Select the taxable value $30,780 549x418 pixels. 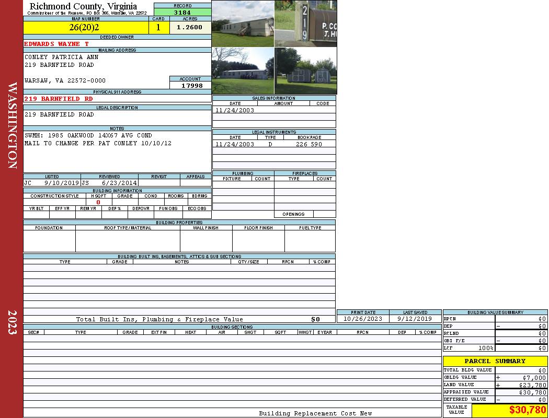coord(509,411)
